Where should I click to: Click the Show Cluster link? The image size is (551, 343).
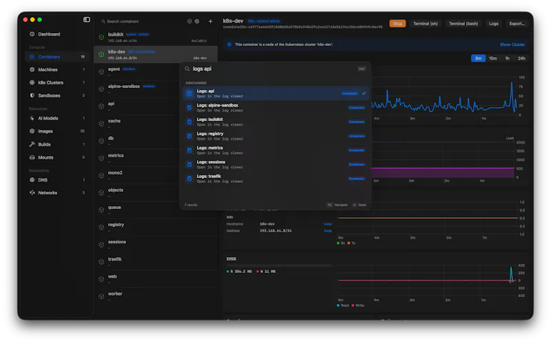[512, 45]
